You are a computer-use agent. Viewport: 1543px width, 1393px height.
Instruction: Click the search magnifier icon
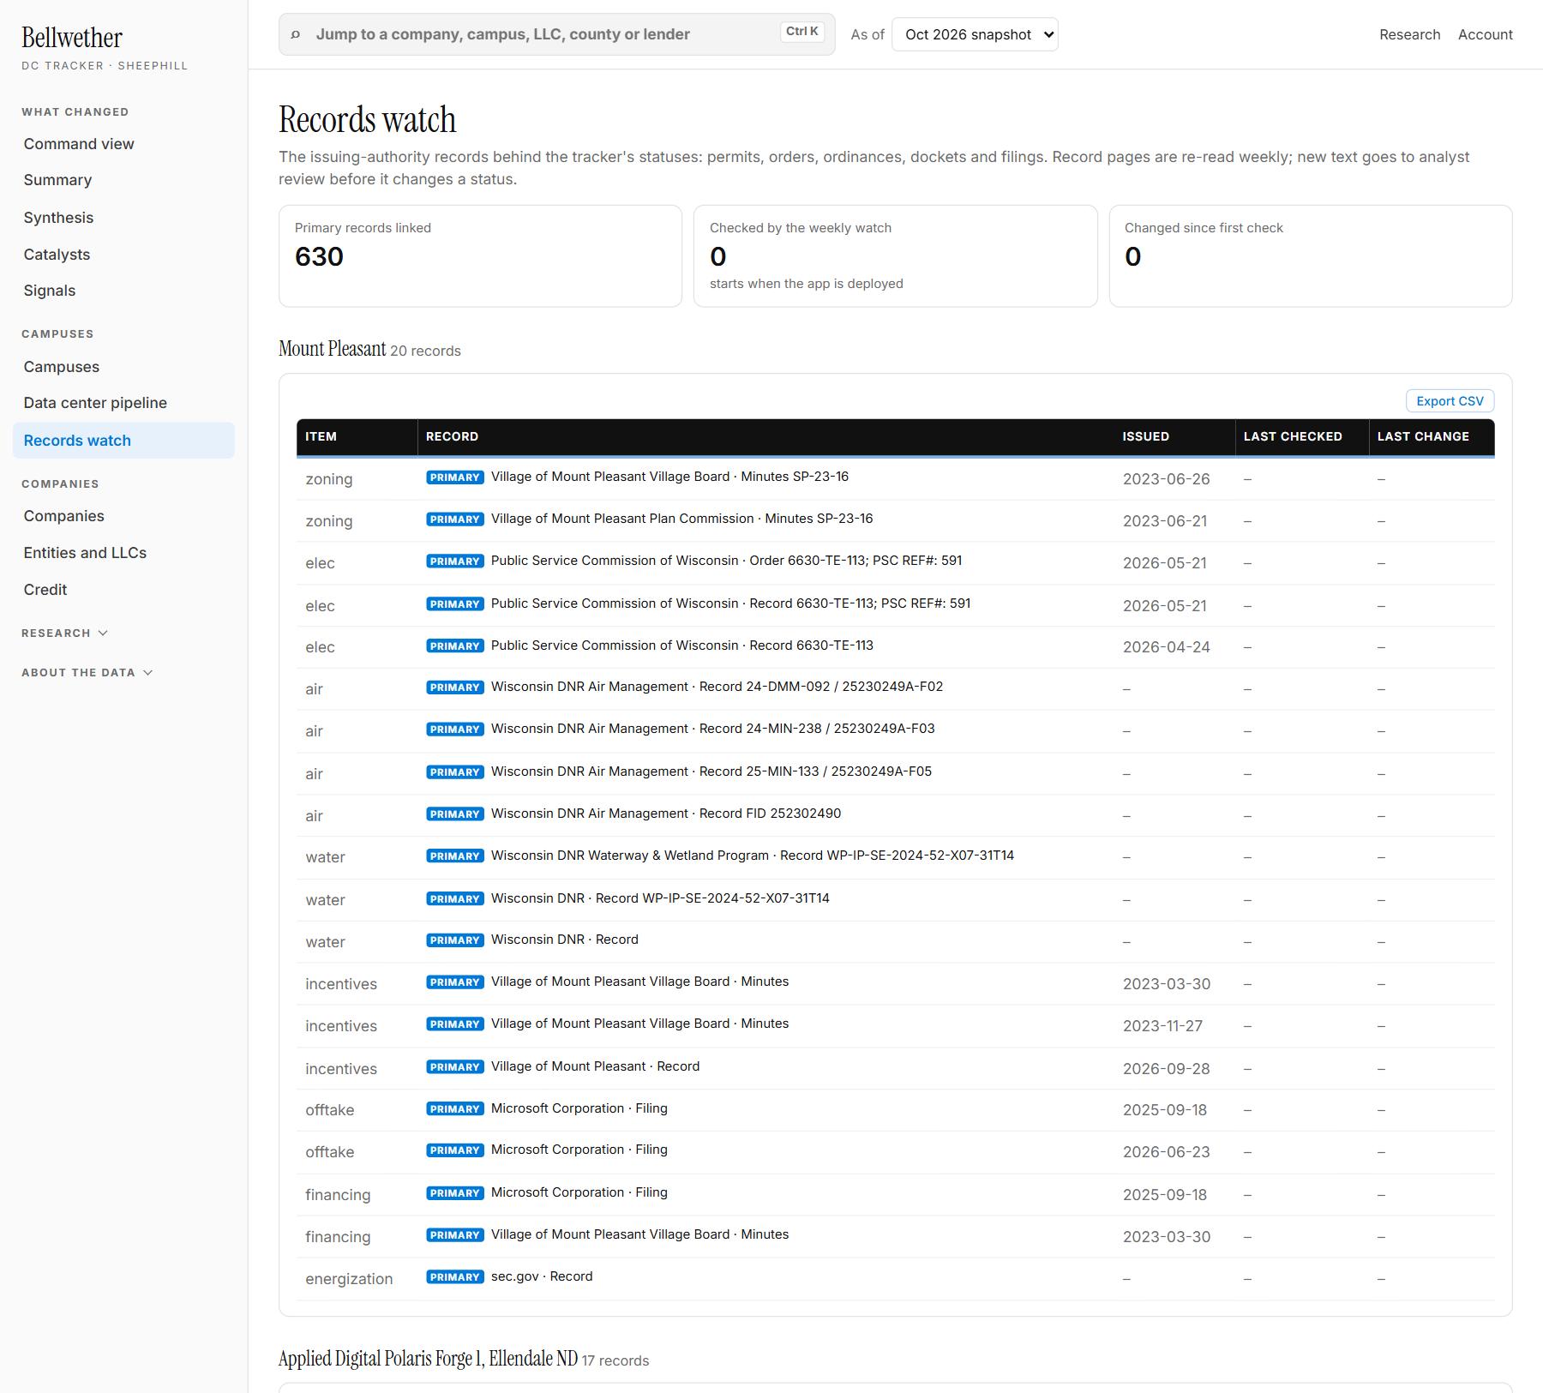pyautogui.click(x=296, y=34)
